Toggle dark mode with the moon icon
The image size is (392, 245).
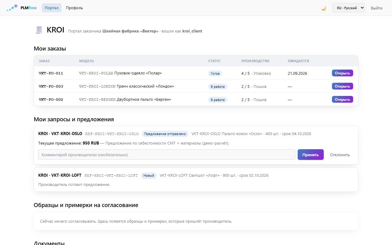(x=324, y=8)
